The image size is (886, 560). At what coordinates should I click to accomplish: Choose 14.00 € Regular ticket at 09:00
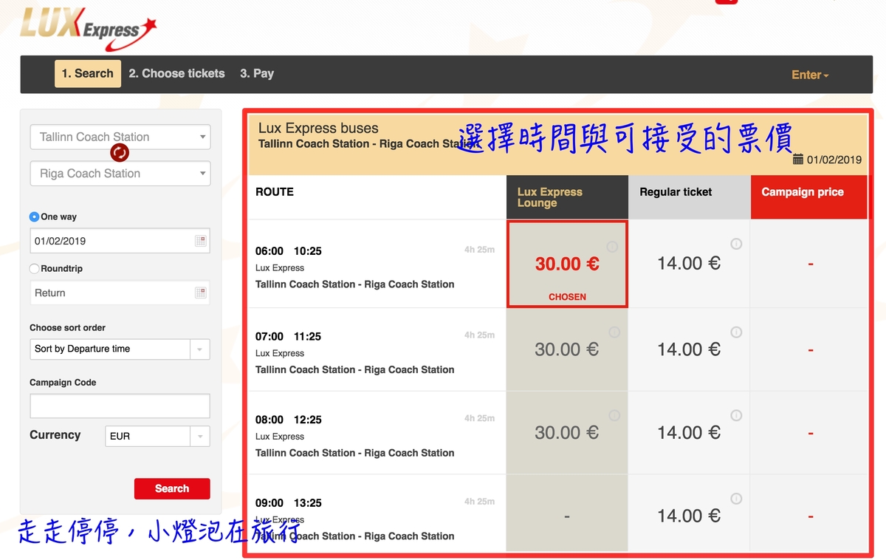tap(689, 516)
